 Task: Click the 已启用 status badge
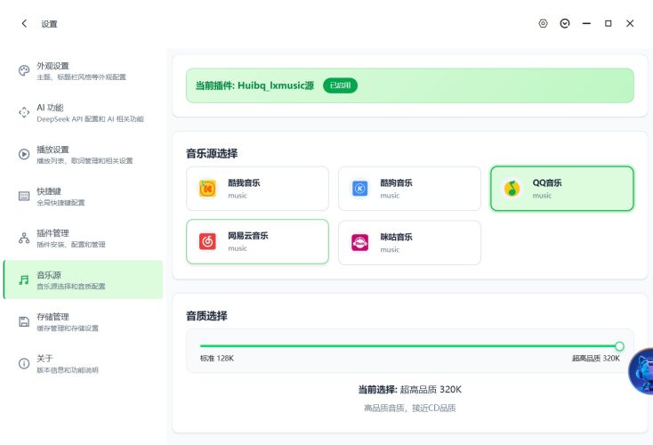340,85
